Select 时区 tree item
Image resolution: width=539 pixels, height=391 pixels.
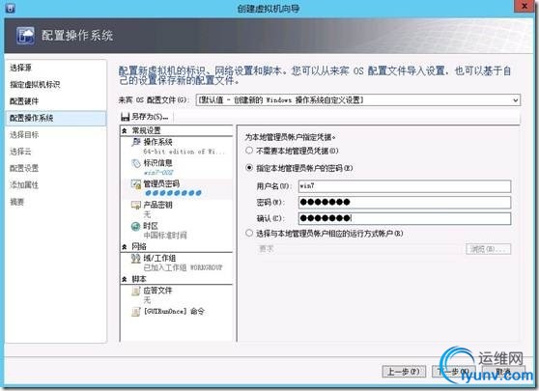click(177, 231)
